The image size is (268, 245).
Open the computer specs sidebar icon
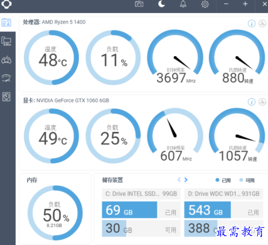pyautogui.click(x=6, y=41)
